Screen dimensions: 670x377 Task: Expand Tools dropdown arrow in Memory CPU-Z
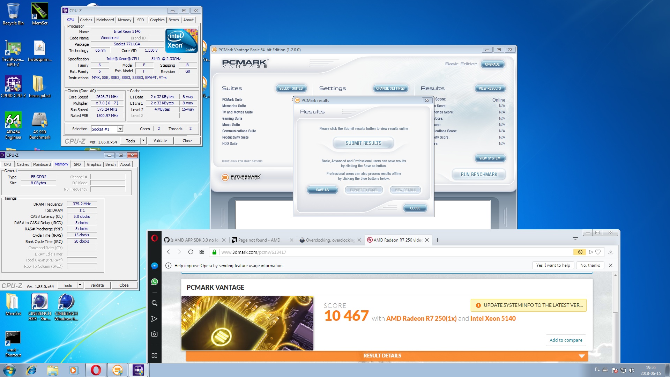pyautogui.click(x=80, y=285)
